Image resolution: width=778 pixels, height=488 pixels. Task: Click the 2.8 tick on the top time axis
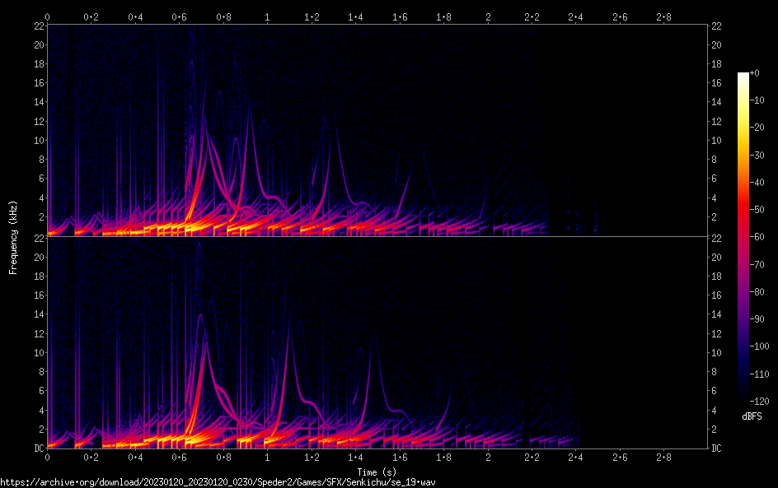coord(663,16)
